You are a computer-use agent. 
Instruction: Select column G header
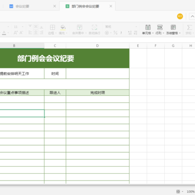pos(173,46)
